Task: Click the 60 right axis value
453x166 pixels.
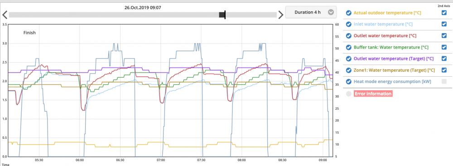Action: [x=337, y=24]
